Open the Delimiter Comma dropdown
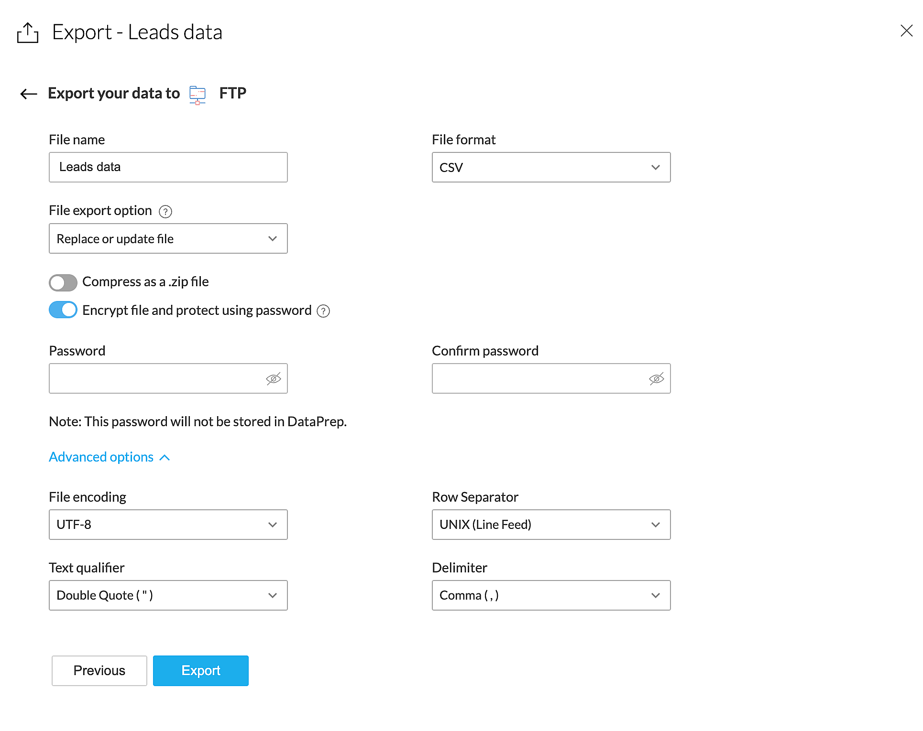Image resolution: width=923 pixels, height=731 pixels. pyautogui.click(x=551, y=595)
